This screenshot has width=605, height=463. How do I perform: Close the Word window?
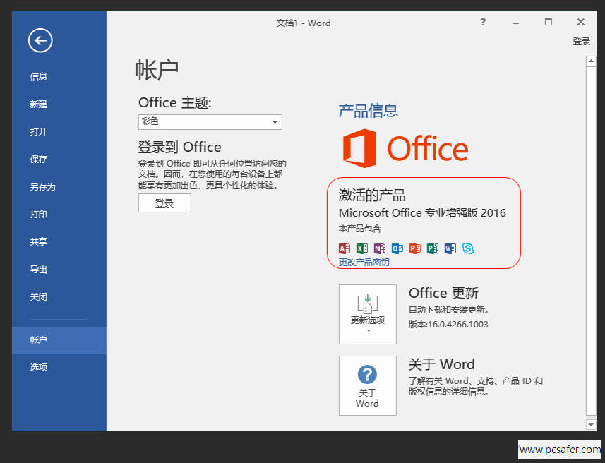click(581, 22)
